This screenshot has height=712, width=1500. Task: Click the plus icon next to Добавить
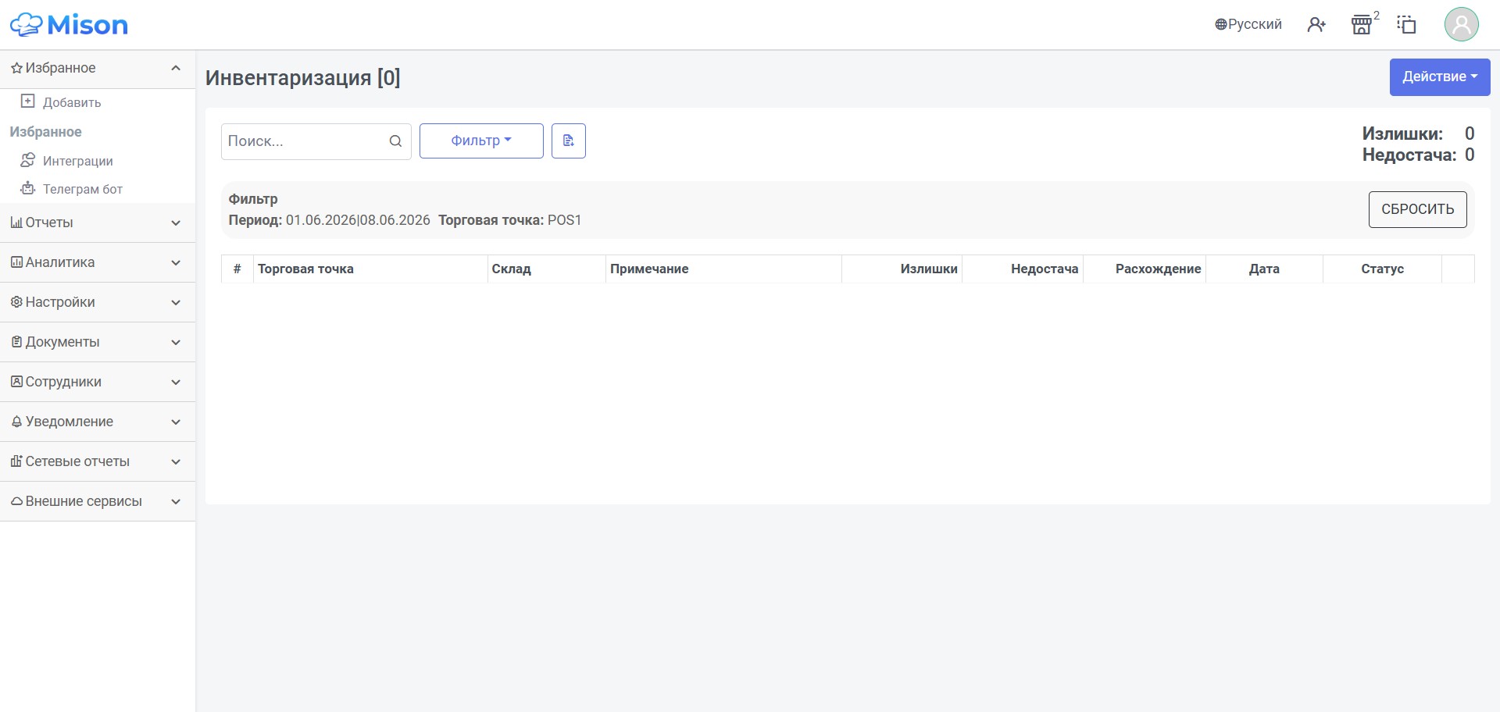click(x=27, y=101)
